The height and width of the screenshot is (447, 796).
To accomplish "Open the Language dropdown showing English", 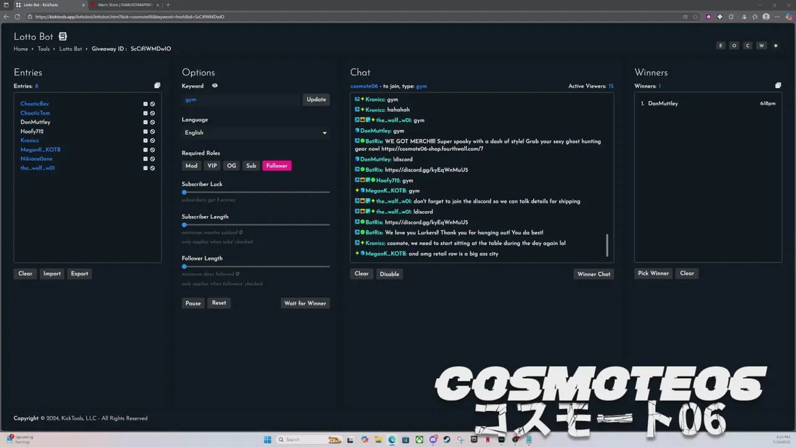I will pyautogui.click(x=256, y=133).
